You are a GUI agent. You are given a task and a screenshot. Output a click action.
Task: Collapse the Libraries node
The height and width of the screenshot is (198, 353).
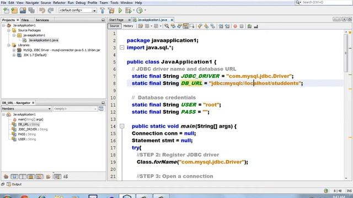point(9,45)
